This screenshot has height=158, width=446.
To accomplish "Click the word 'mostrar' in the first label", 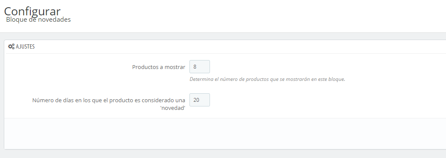I will (x=174, y=67).
